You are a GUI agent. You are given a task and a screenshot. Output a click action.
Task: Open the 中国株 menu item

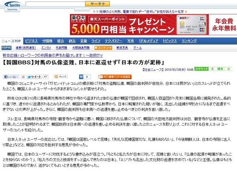click(x=47, y=41)
